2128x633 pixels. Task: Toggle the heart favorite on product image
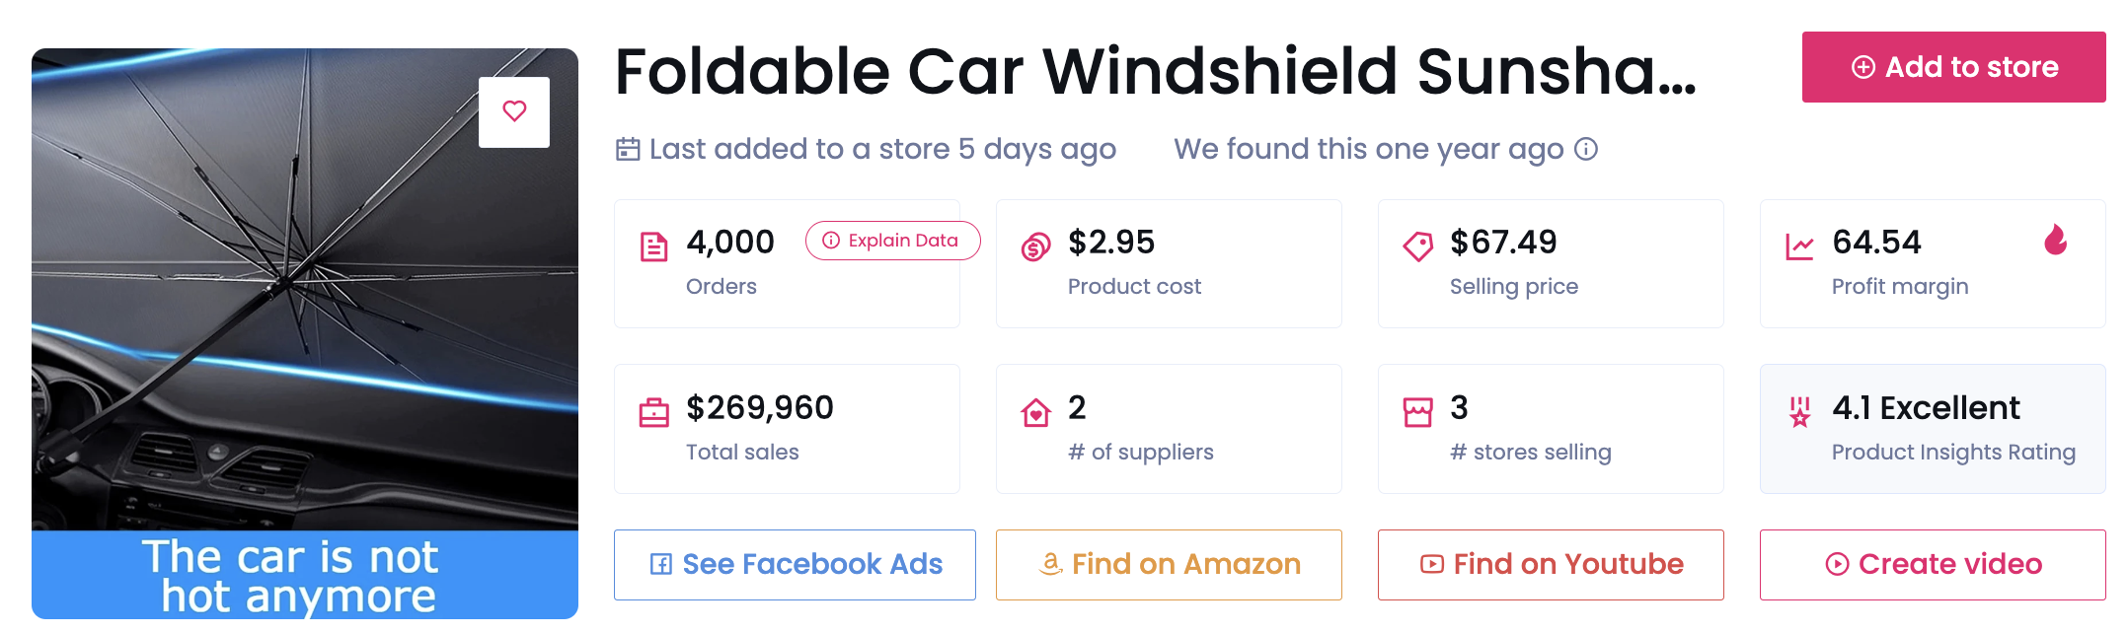click(x=514, y=111)
